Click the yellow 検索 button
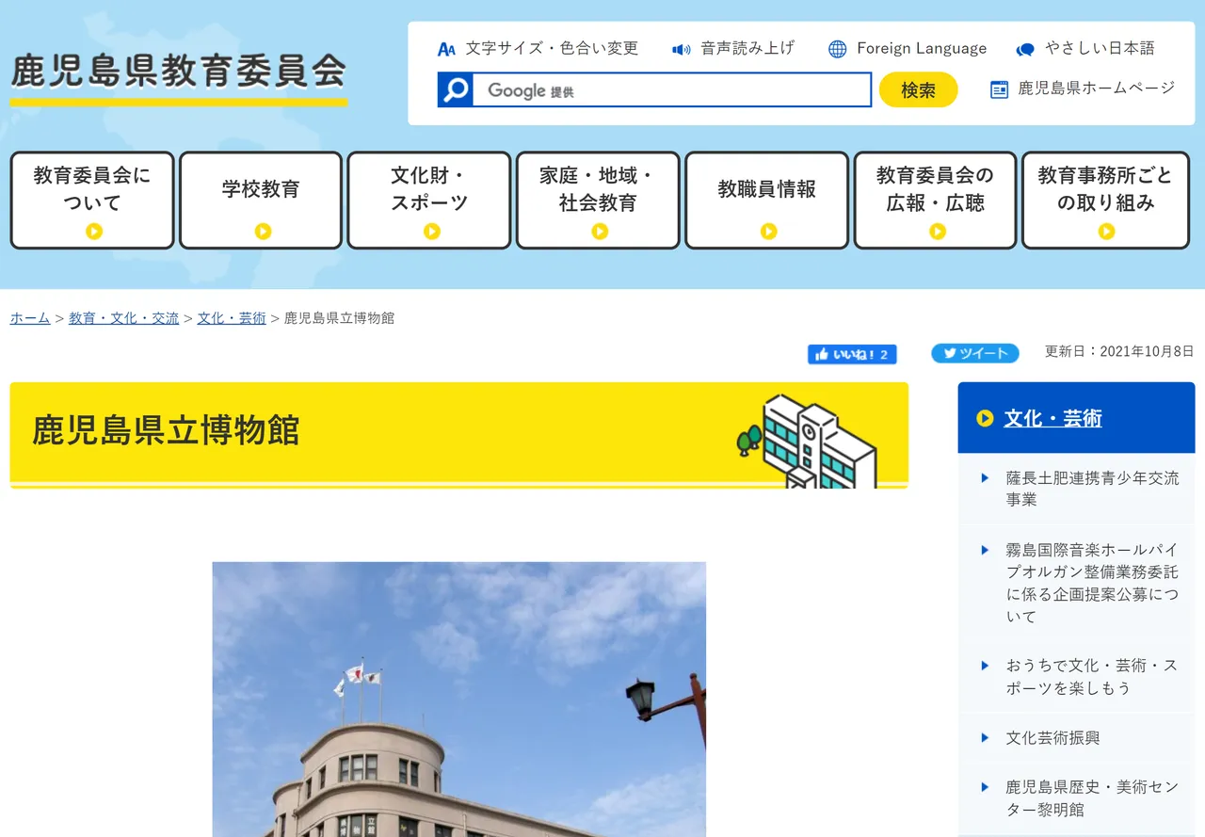The image size is (1205, 837). 918,89
